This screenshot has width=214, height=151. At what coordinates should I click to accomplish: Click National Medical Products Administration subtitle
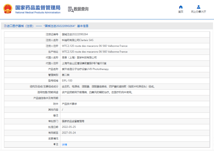point(38,12)
